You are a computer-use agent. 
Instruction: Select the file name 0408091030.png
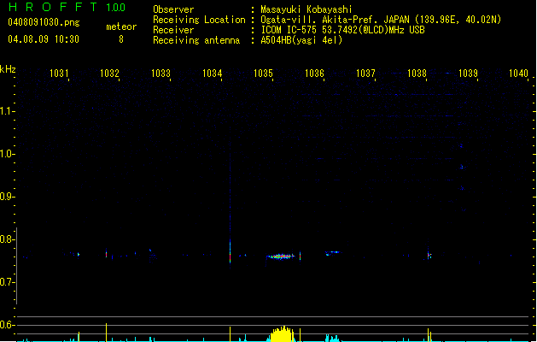tap(44, 22)
